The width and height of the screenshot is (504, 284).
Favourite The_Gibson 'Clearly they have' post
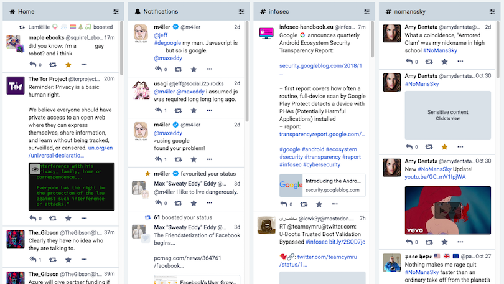(68, 260)
